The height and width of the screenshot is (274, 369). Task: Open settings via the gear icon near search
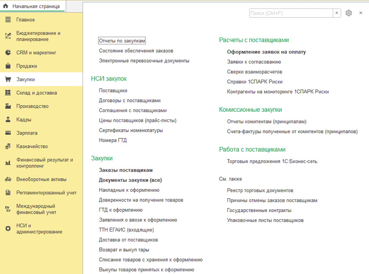pyautogui.click(x=349, y=13)
